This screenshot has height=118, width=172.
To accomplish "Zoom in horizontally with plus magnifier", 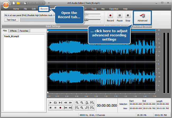I will [x=77, y=103].
